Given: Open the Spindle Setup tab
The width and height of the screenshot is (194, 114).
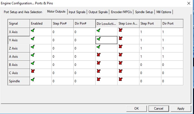Looking at the screenshot, I should click(x=144, y=12).
